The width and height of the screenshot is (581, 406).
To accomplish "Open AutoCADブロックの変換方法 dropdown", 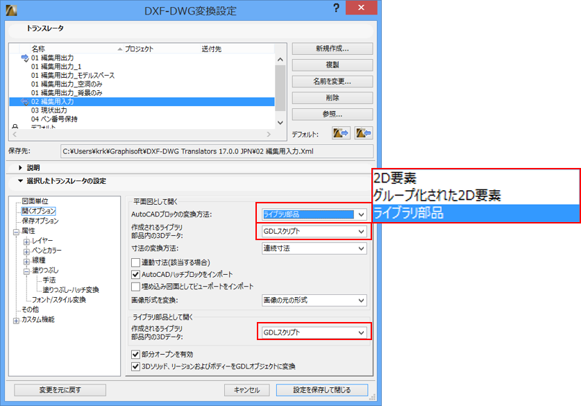I will (314, 214).
